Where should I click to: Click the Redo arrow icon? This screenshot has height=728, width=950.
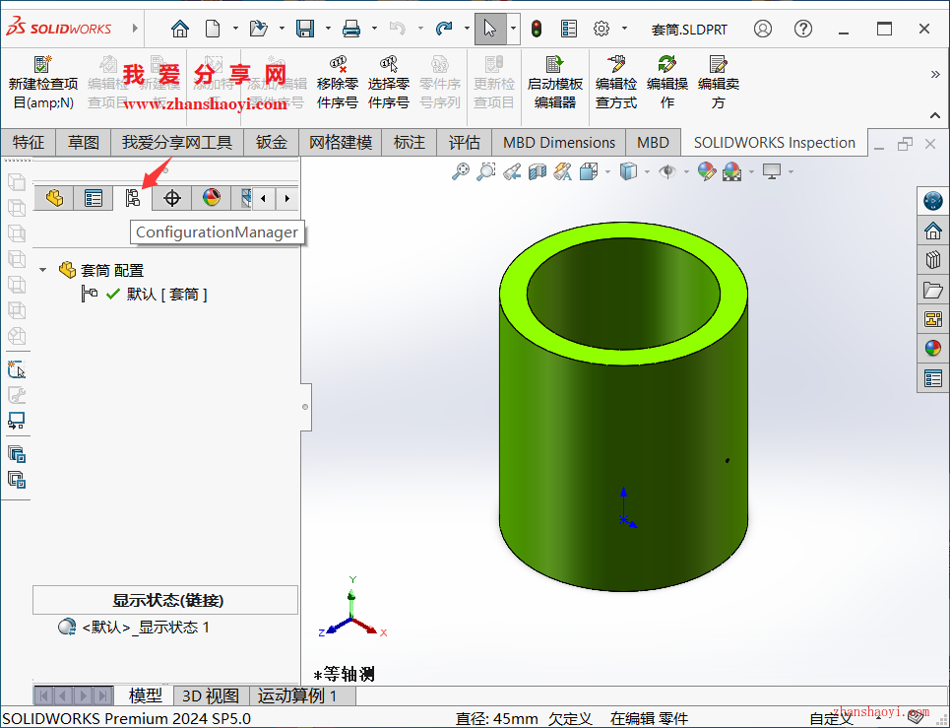click(444, 29)
